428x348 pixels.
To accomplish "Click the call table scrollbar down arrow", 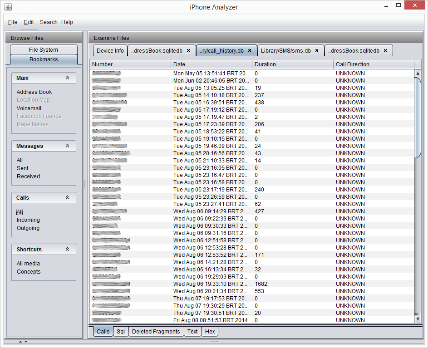I will [x=418, y=319].
